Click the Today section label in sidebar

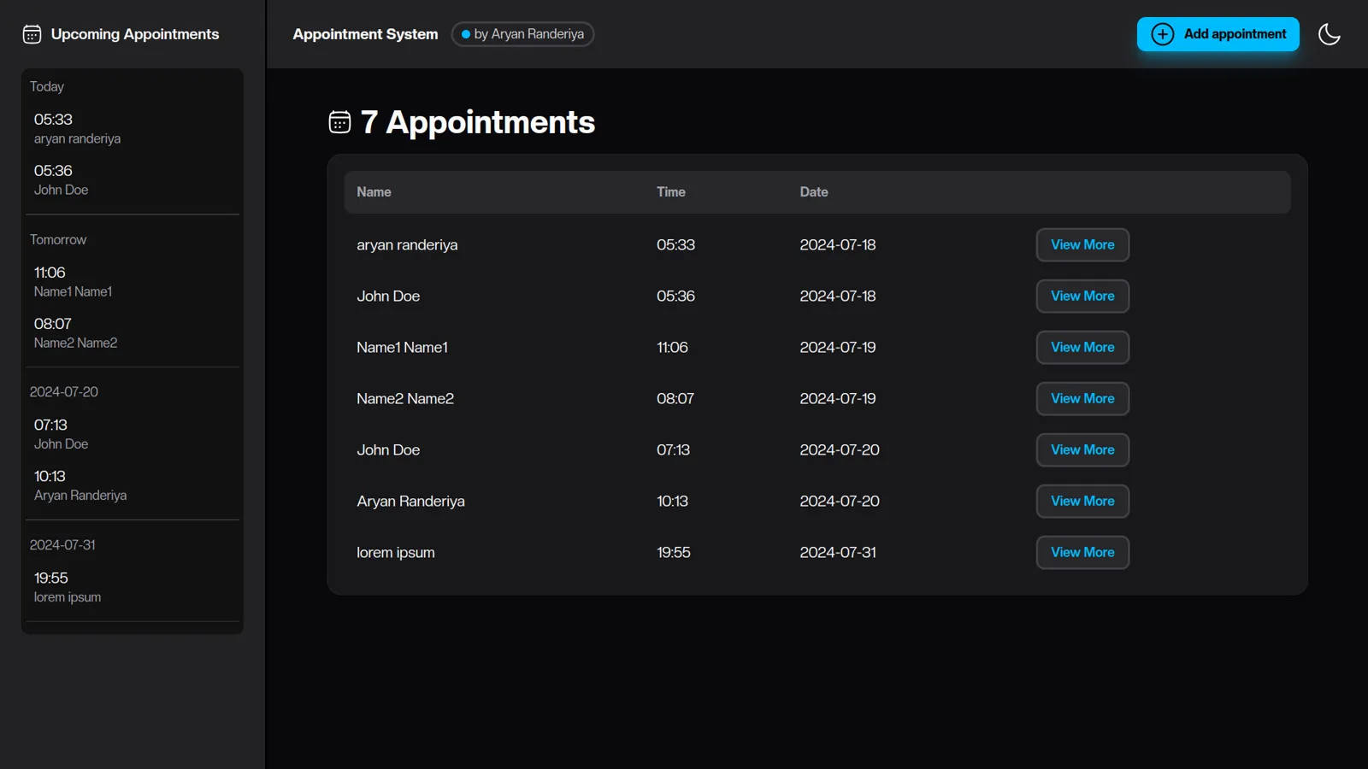point(47,86)
